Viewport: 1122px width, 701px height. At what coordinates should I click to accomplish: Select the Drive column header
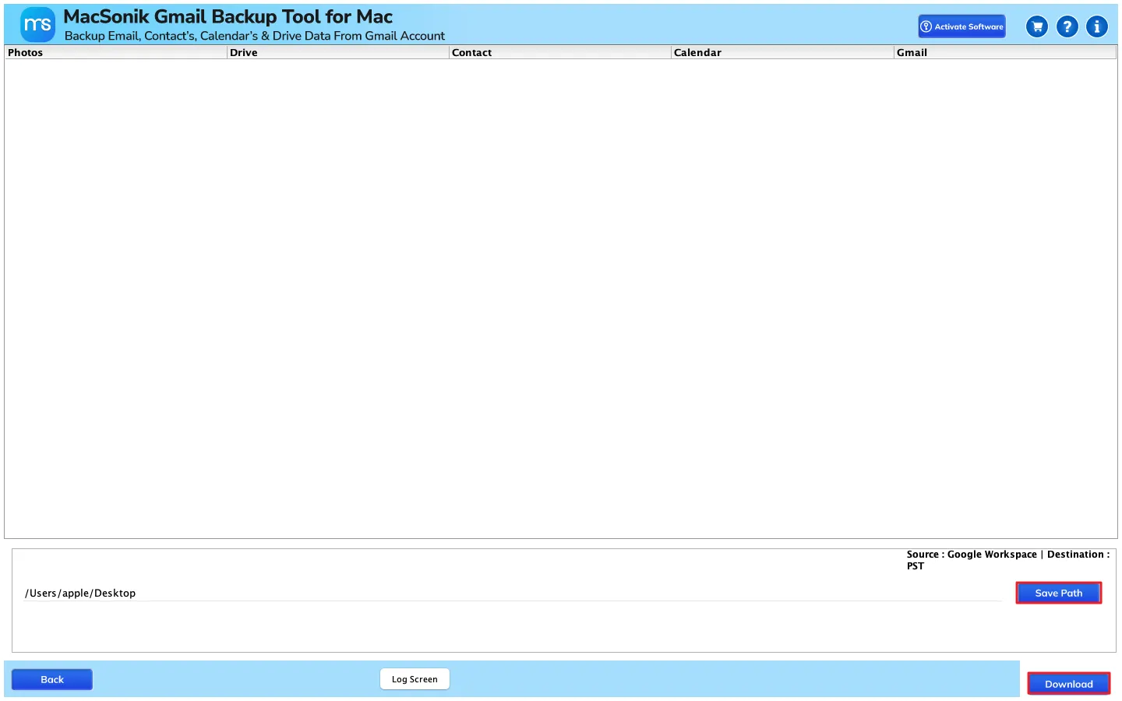337,52
